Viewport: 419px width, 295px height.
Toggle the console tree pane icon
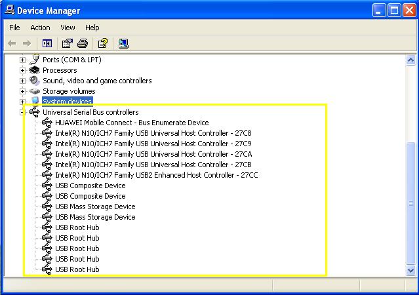[47, 43]
